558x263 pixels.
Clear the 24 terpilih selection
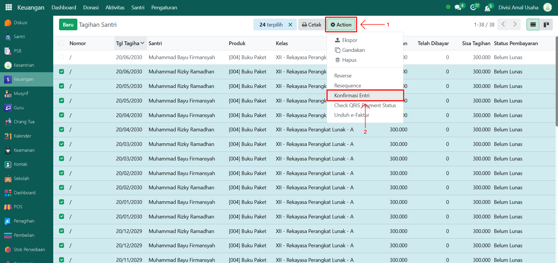point(290,25)
